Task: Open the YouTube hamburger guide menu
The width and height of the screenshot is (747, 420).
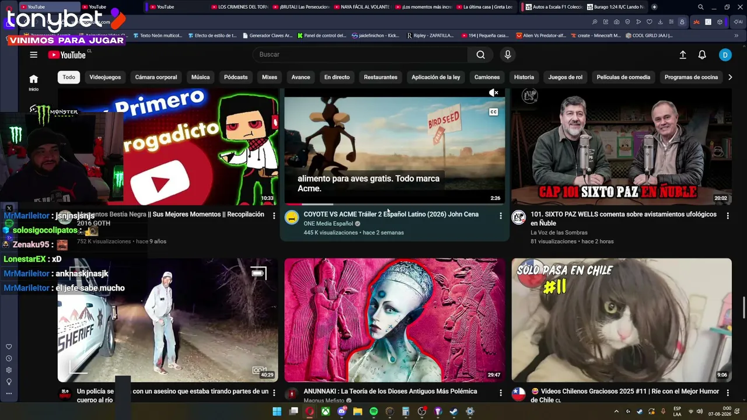Action: [33, 55]
